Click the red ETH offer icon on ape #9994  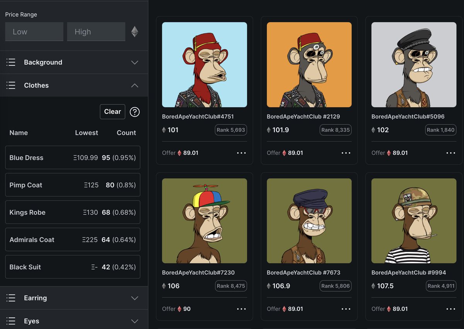point(389,309)
